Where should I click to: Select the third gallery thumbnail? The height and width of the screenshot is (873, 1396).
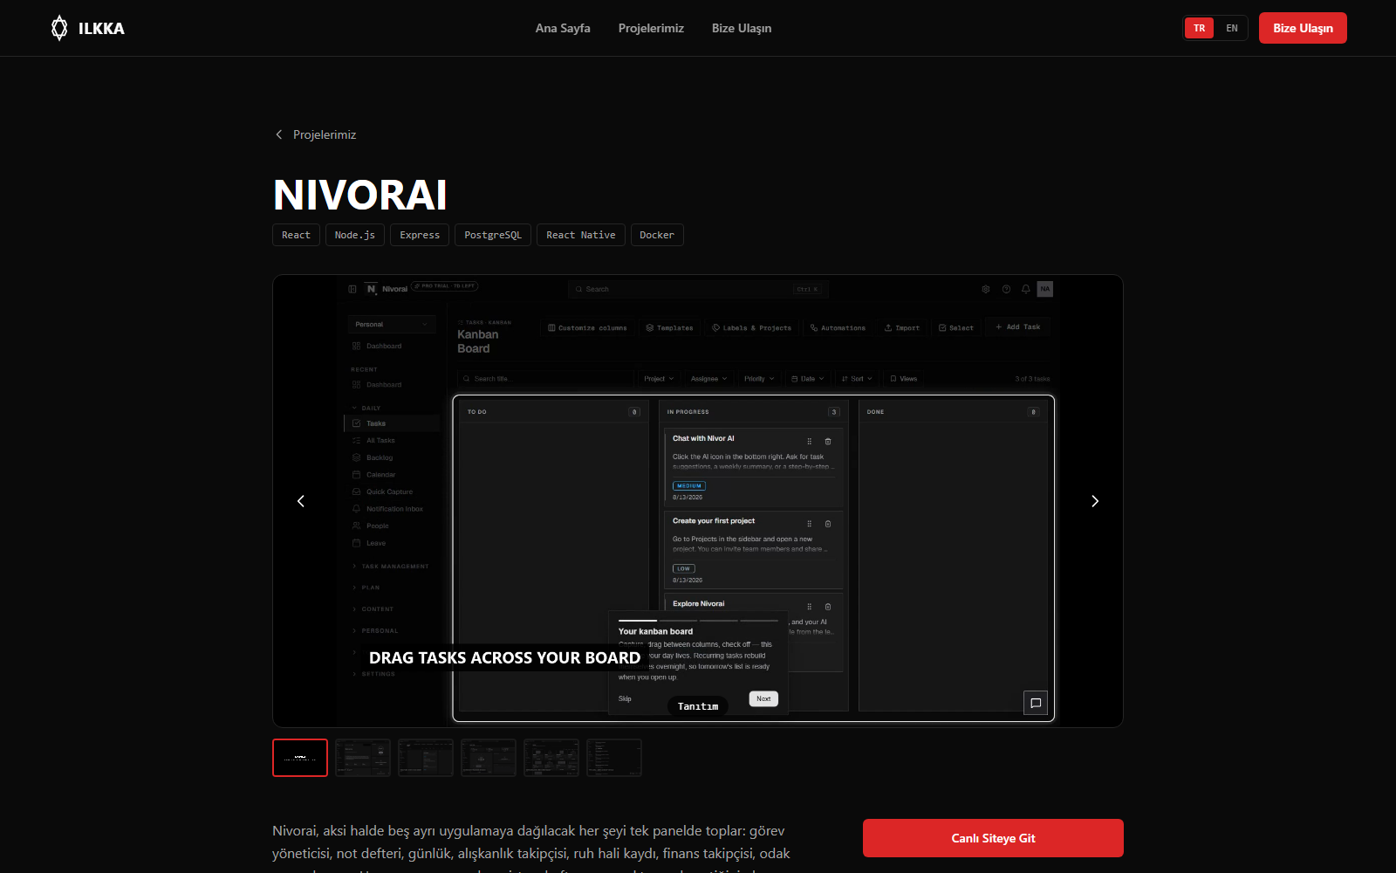click(426, 758)
